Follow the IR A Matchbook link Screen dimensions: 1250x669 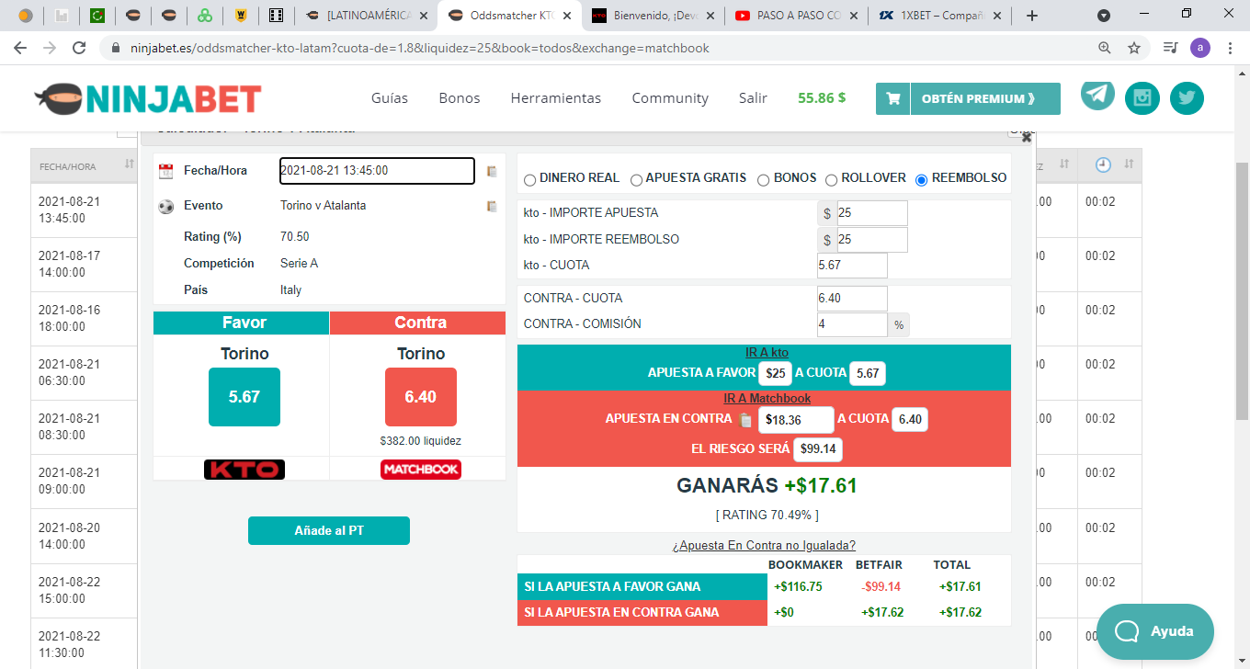[767, 398]
